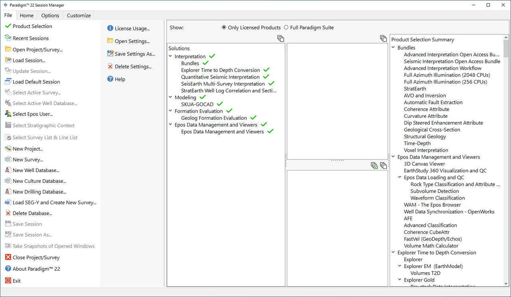The height and width of the screenshot is (297, 511).
Task: Click the Load Session icon
Action: (x=8, y=60)
